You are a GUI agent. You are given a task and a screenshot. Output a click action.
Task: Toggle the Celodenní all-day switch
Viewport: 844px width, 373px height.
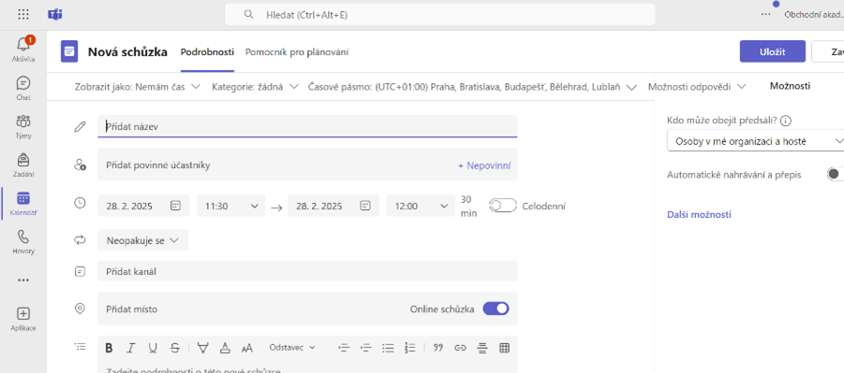(503, 206)
